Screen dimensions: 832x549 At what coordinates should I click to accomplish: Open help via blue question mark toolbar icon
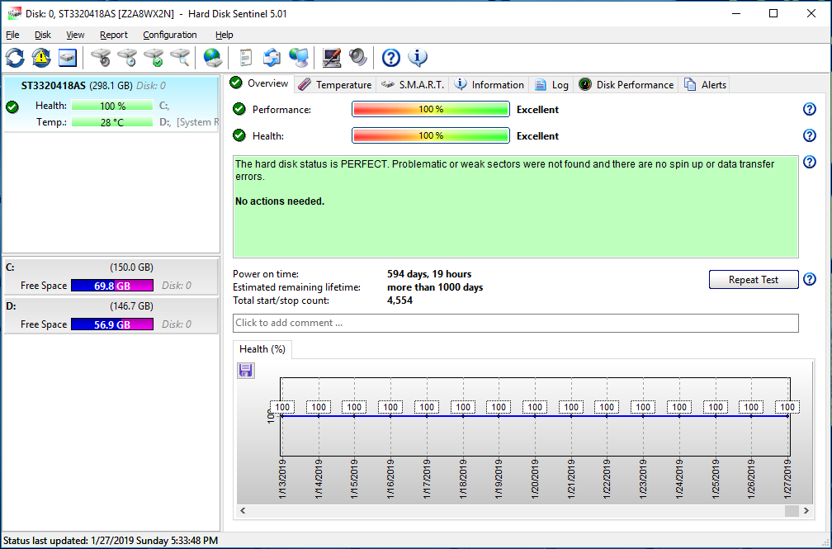391,58
